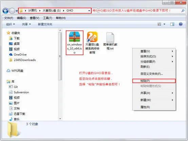
Task: Choose 刷新(E) in the context menu
Action: click(x=154, y=67)
